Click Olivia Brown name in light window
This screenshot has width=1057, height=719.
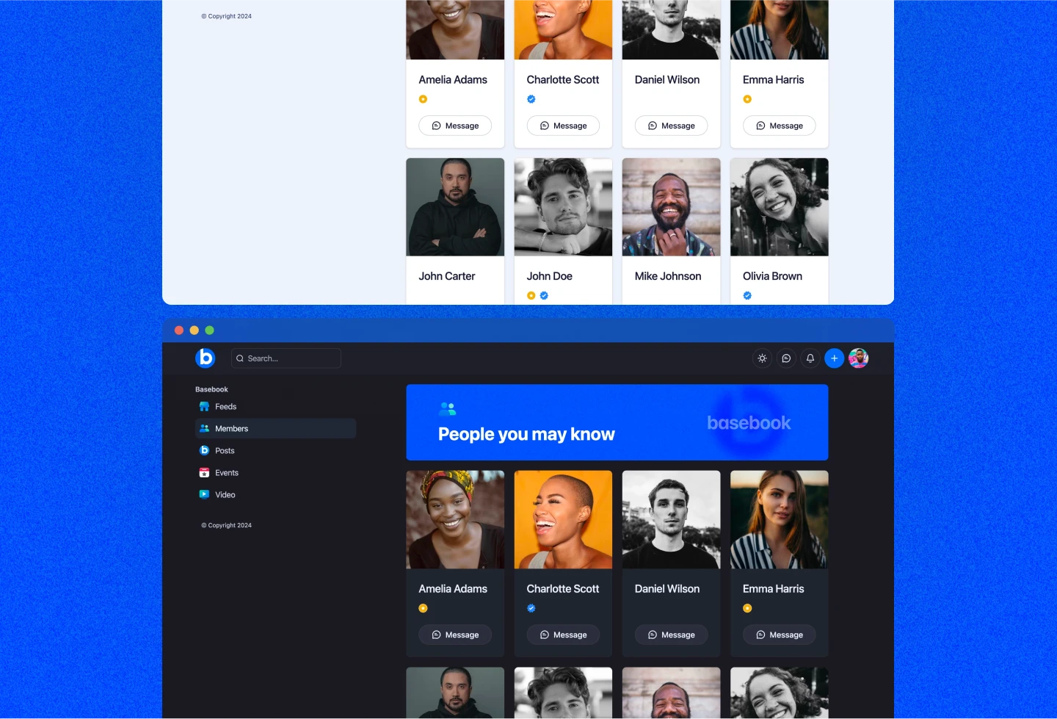click(773, 276)
